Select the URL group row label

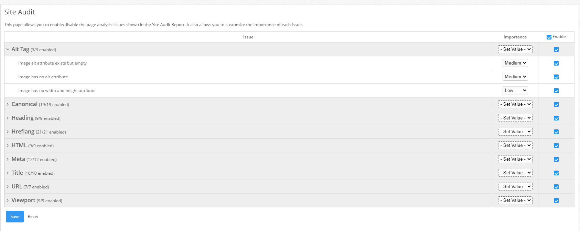(x=17, y=187)
